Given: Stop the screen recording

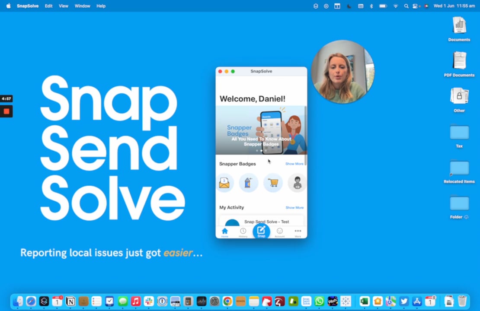Looking at the screenshot, I should [6, 111].
